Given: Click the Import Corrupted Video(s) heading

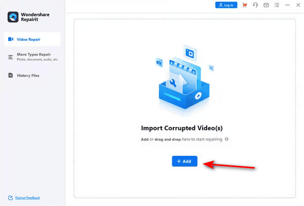Looking at the screenshot, I should (182, 128).
